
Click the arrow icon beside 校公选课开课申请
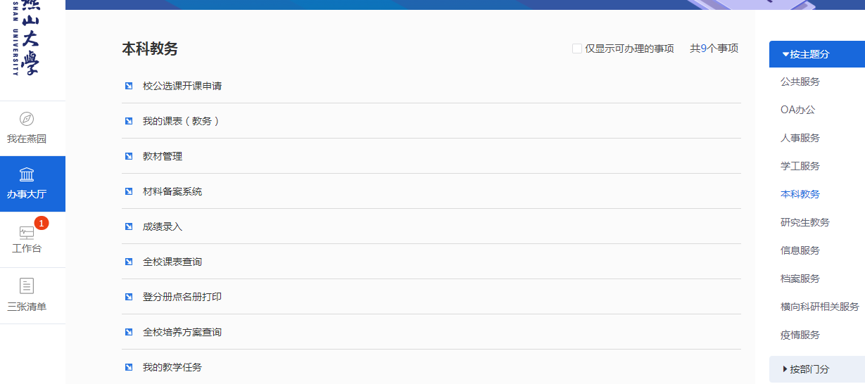(129, 86)
